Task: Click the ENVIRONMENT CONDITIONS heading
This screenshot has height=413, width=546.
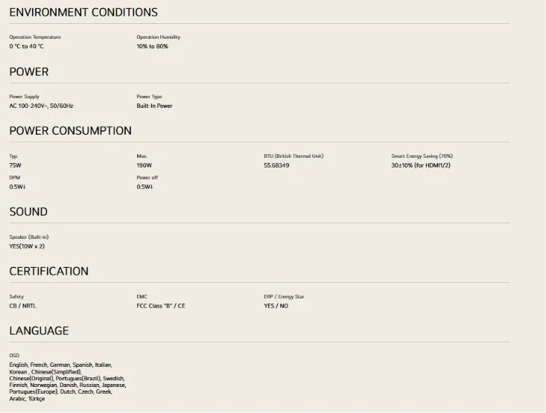Action: (83, 13)
